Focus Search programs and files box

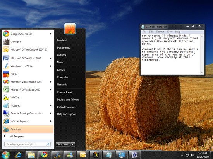tap(27, 144)
